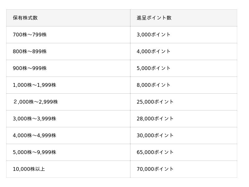Image resolution: width=249 pixels, height=187 pixels.
Task: Select the 5,000株～9,999株 cell
Action: click(68, 152)
